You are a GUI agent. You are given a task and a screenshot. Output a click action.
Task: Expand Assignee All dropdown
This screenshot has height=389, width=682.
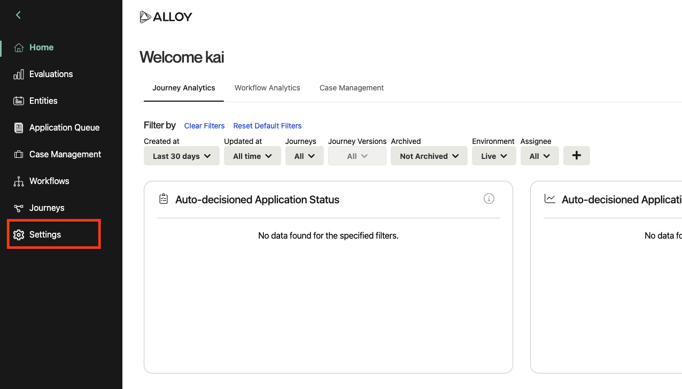pos(540,156)
